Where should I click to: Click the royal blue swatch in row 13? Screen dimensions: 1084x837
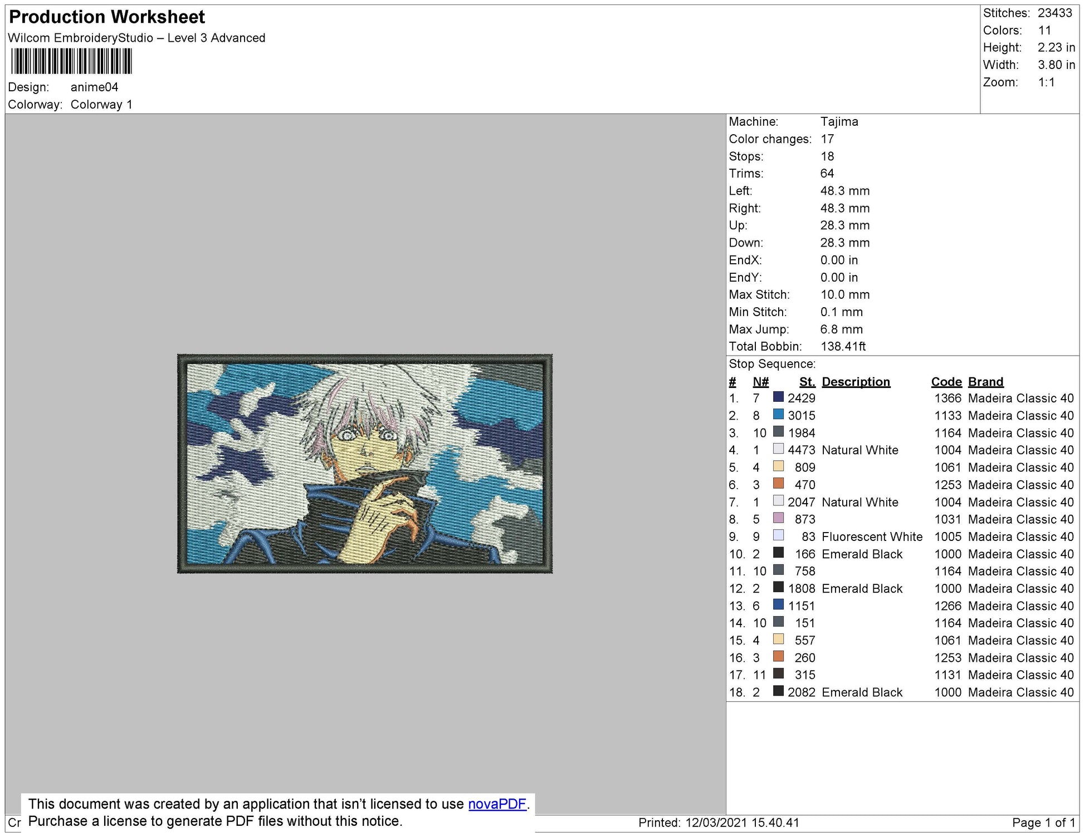(778, 605)
